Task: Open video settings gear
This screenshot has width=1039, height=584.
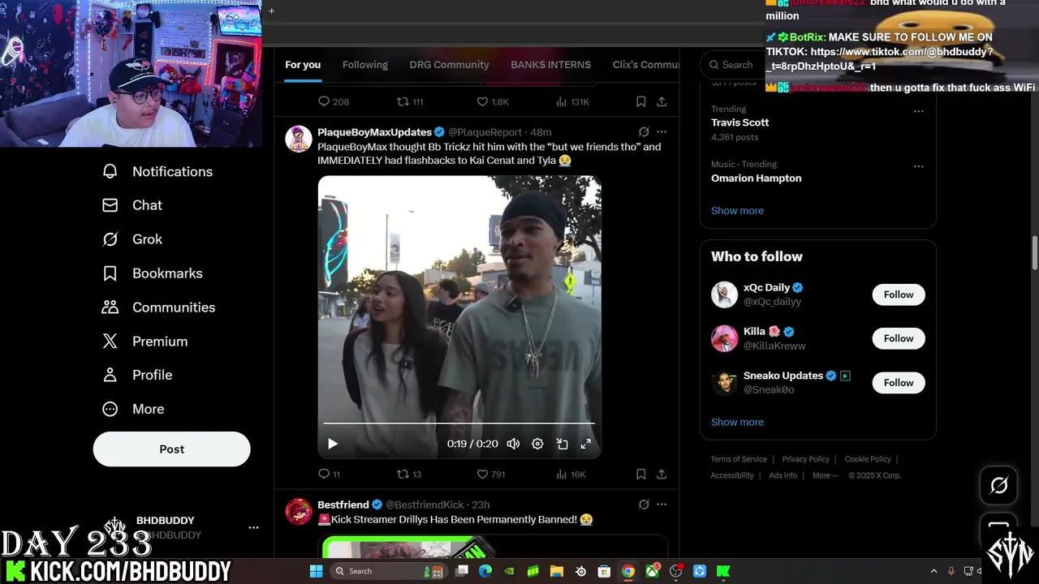Action: pyautogui.click(x=537, y=444)
